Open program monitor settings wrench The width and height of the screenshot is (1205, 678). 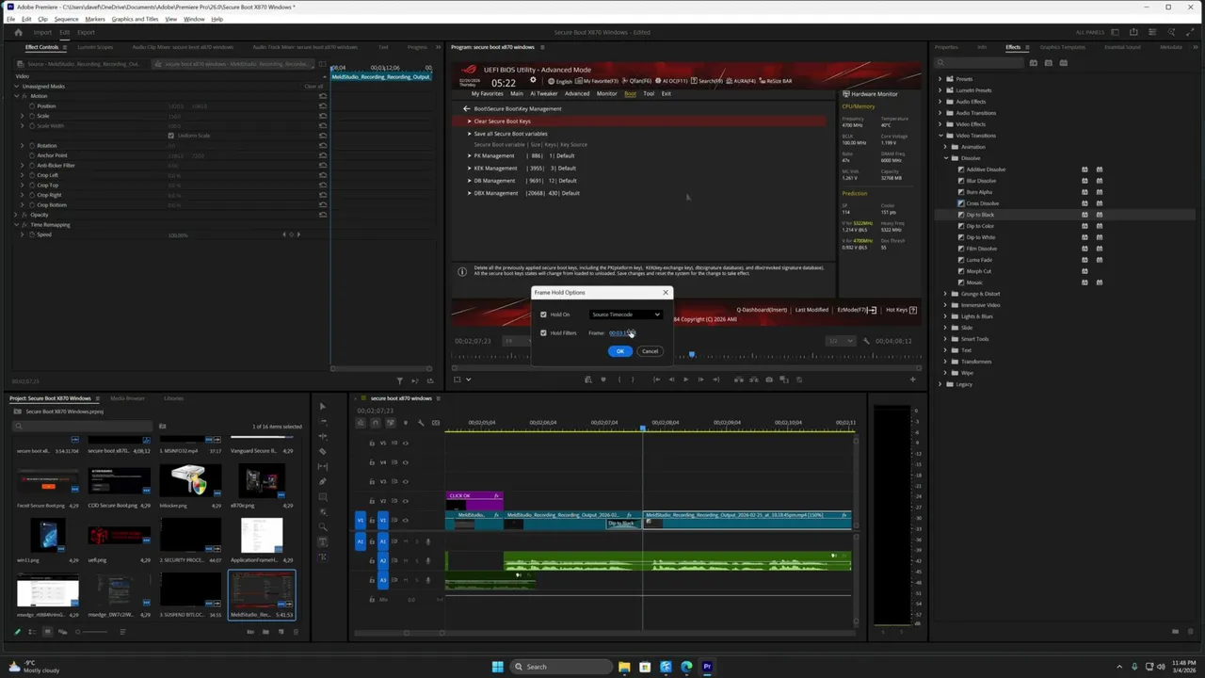tap(866, 341)
